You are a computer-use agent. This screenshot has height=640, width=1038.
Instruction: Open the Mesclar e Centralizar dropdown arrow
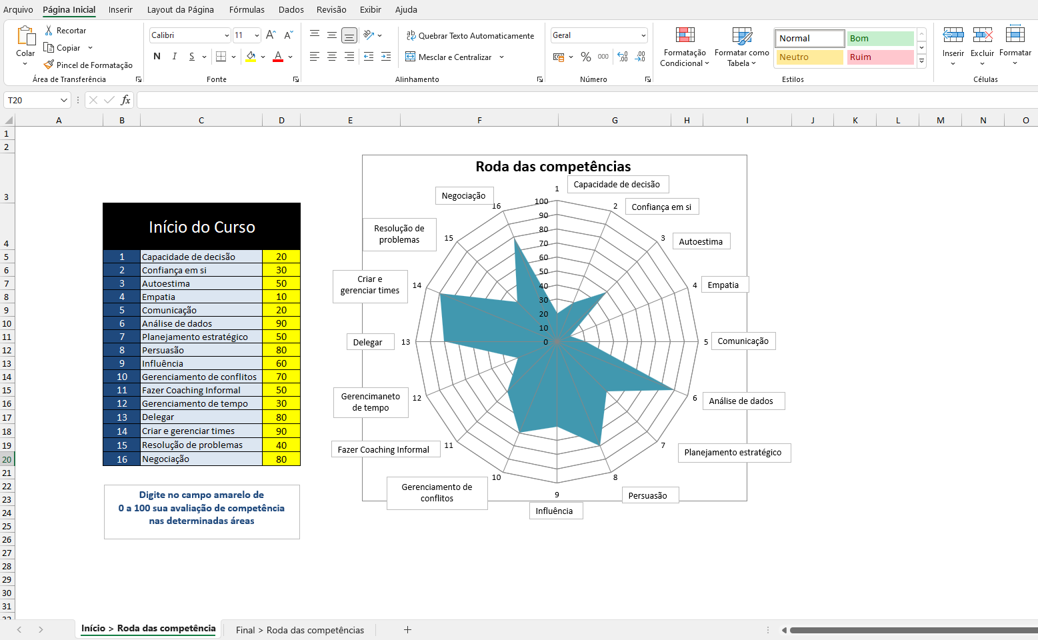point(501,57)
